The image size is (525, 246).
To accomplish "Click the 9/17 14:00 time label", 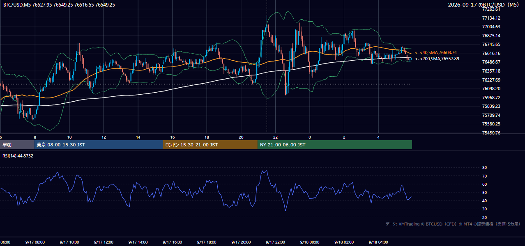I will 138,242.
